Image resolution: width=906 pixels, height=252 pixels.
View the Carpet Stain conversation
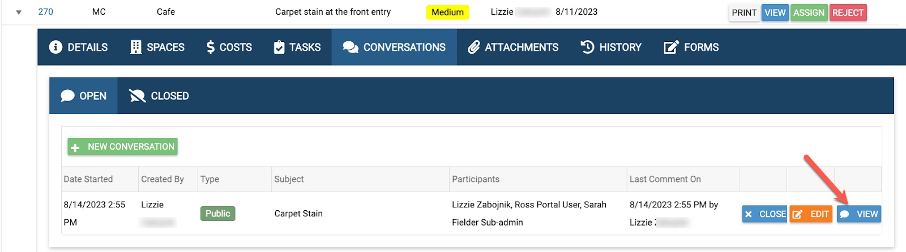point(858,214)
